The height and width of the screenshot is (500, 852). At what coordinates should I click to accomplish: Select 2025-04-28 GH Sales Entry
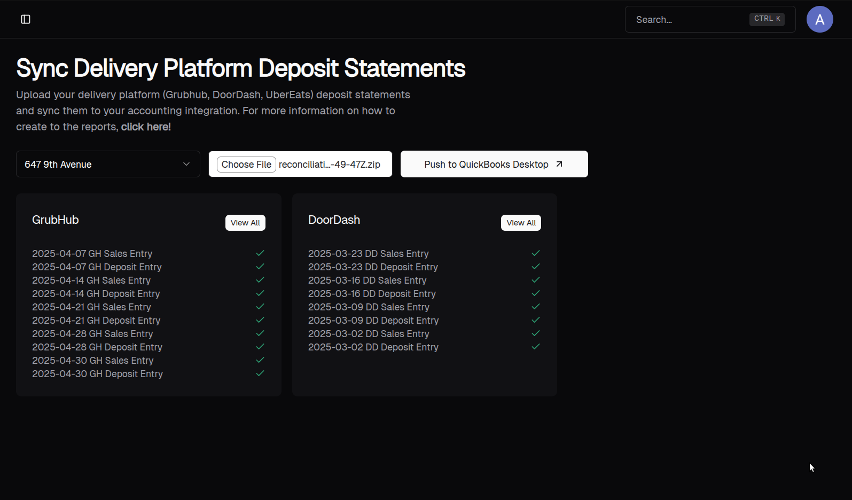click(92, 334)
